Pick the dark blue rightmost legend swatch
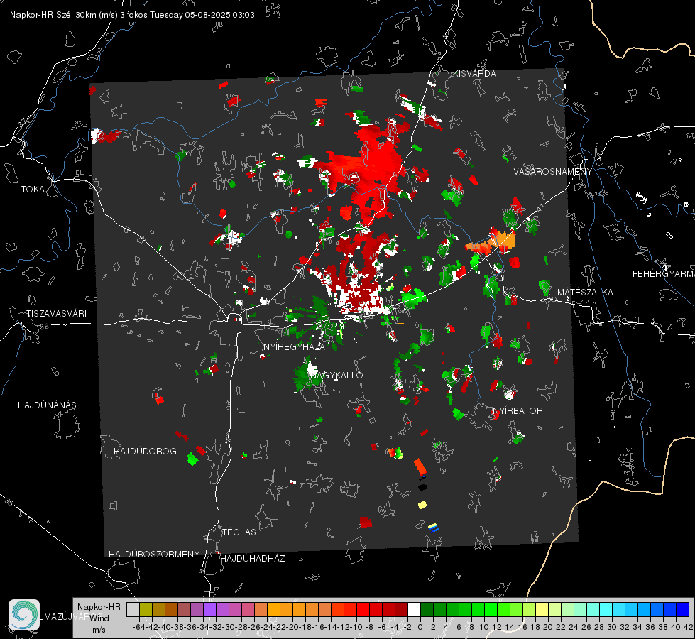The image size is (695, 639). point(683,609)
